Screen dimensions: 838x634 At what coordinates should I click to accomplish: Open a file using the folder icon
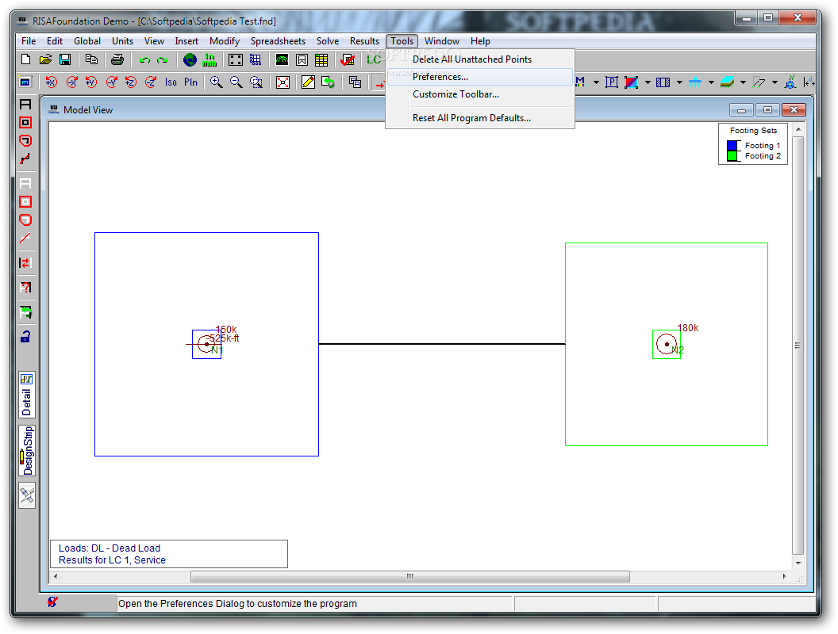point(45,59)
